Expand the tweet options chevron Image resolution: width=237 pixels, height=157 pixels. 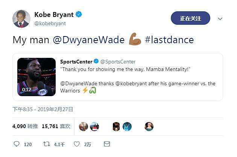(x=220, y=19)
